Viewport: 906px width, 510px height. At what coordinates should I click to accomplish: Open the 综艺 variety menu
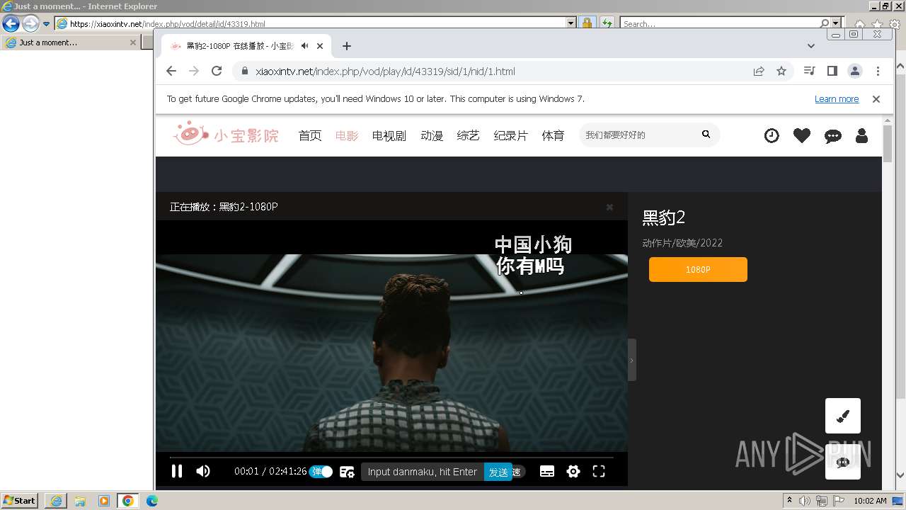469,135
